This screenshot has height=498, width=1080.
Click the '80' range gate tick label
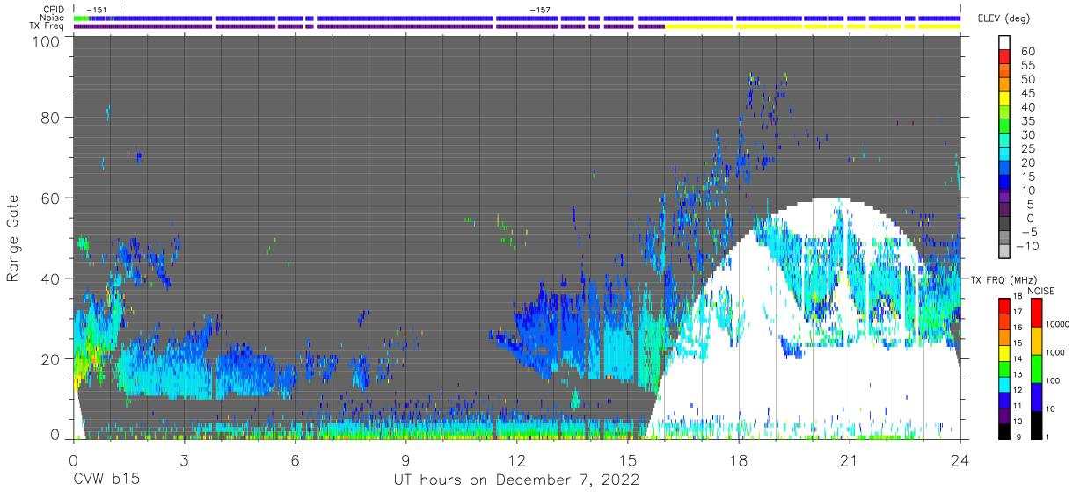pos(52,117)
